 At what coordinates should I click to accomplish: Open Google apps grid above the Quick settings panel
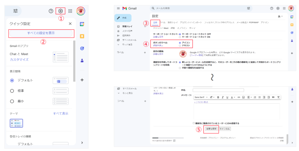tap(70, 11)
